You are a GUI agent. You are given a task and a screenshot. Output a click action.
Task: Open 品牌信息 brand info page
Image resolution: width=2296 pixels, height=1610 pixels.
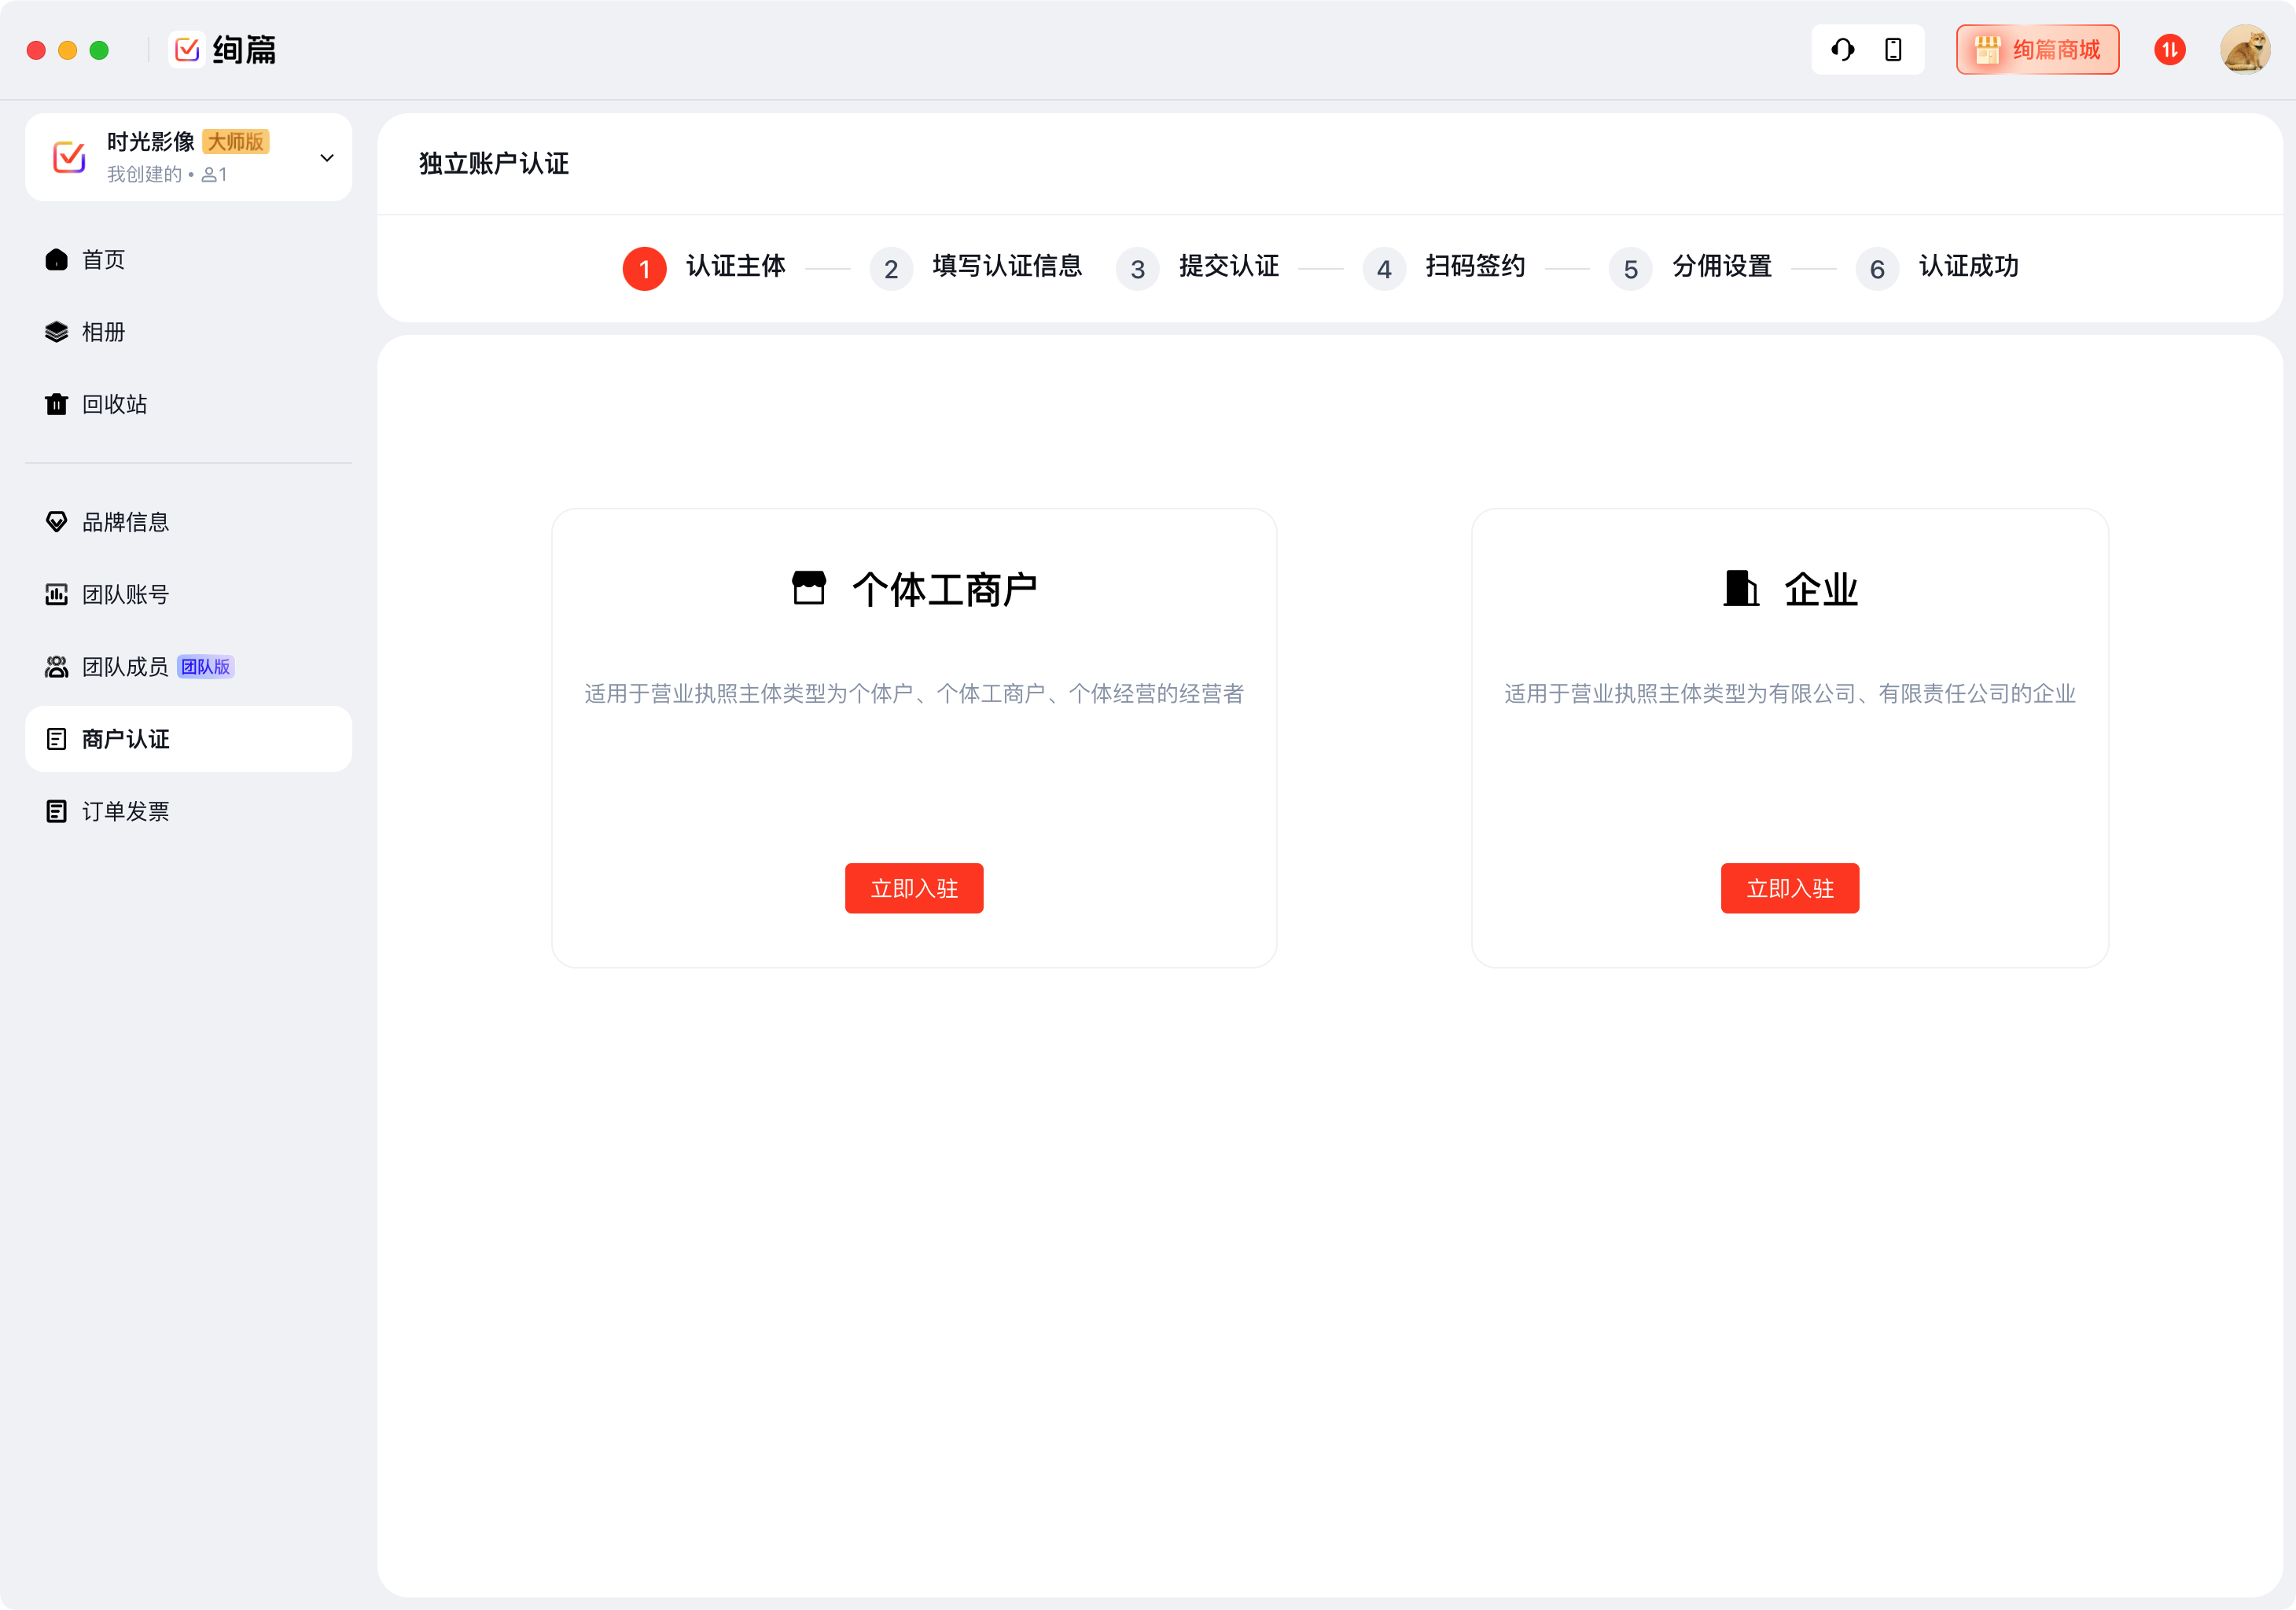click(x=125, y=522)
